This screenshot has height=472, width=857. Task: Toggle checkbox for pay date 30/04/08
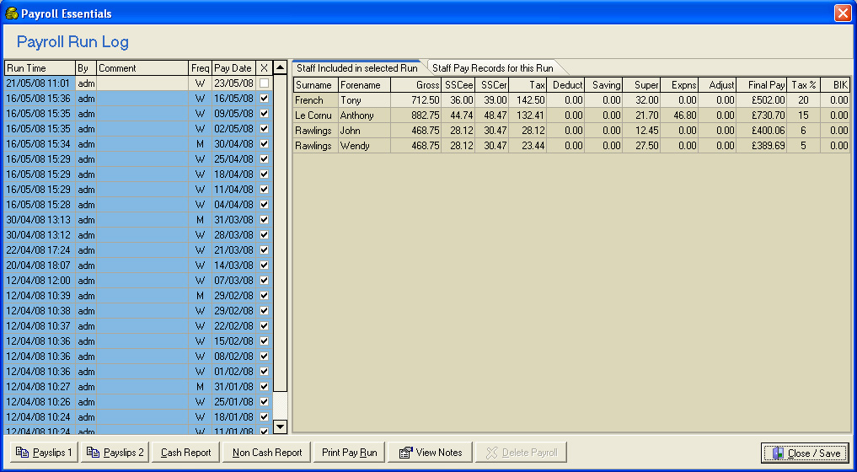pyautogui.click(x=265, y=144)
